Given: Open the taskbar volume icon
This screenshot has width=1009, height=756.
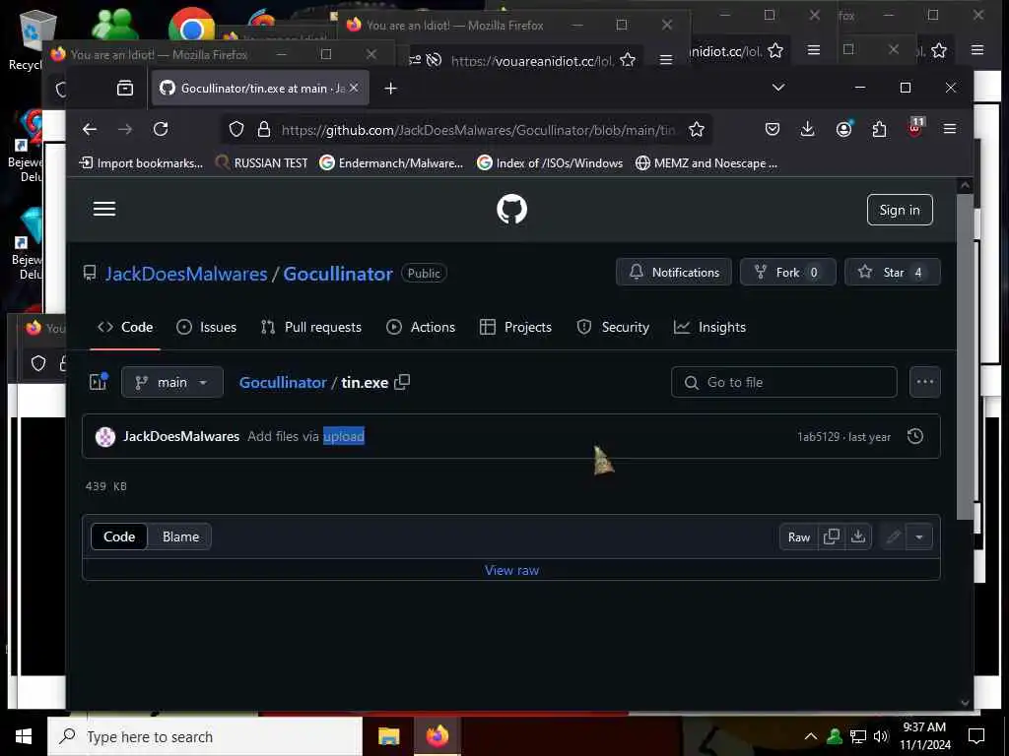Looking at the screenshot, I should (881, 736).
